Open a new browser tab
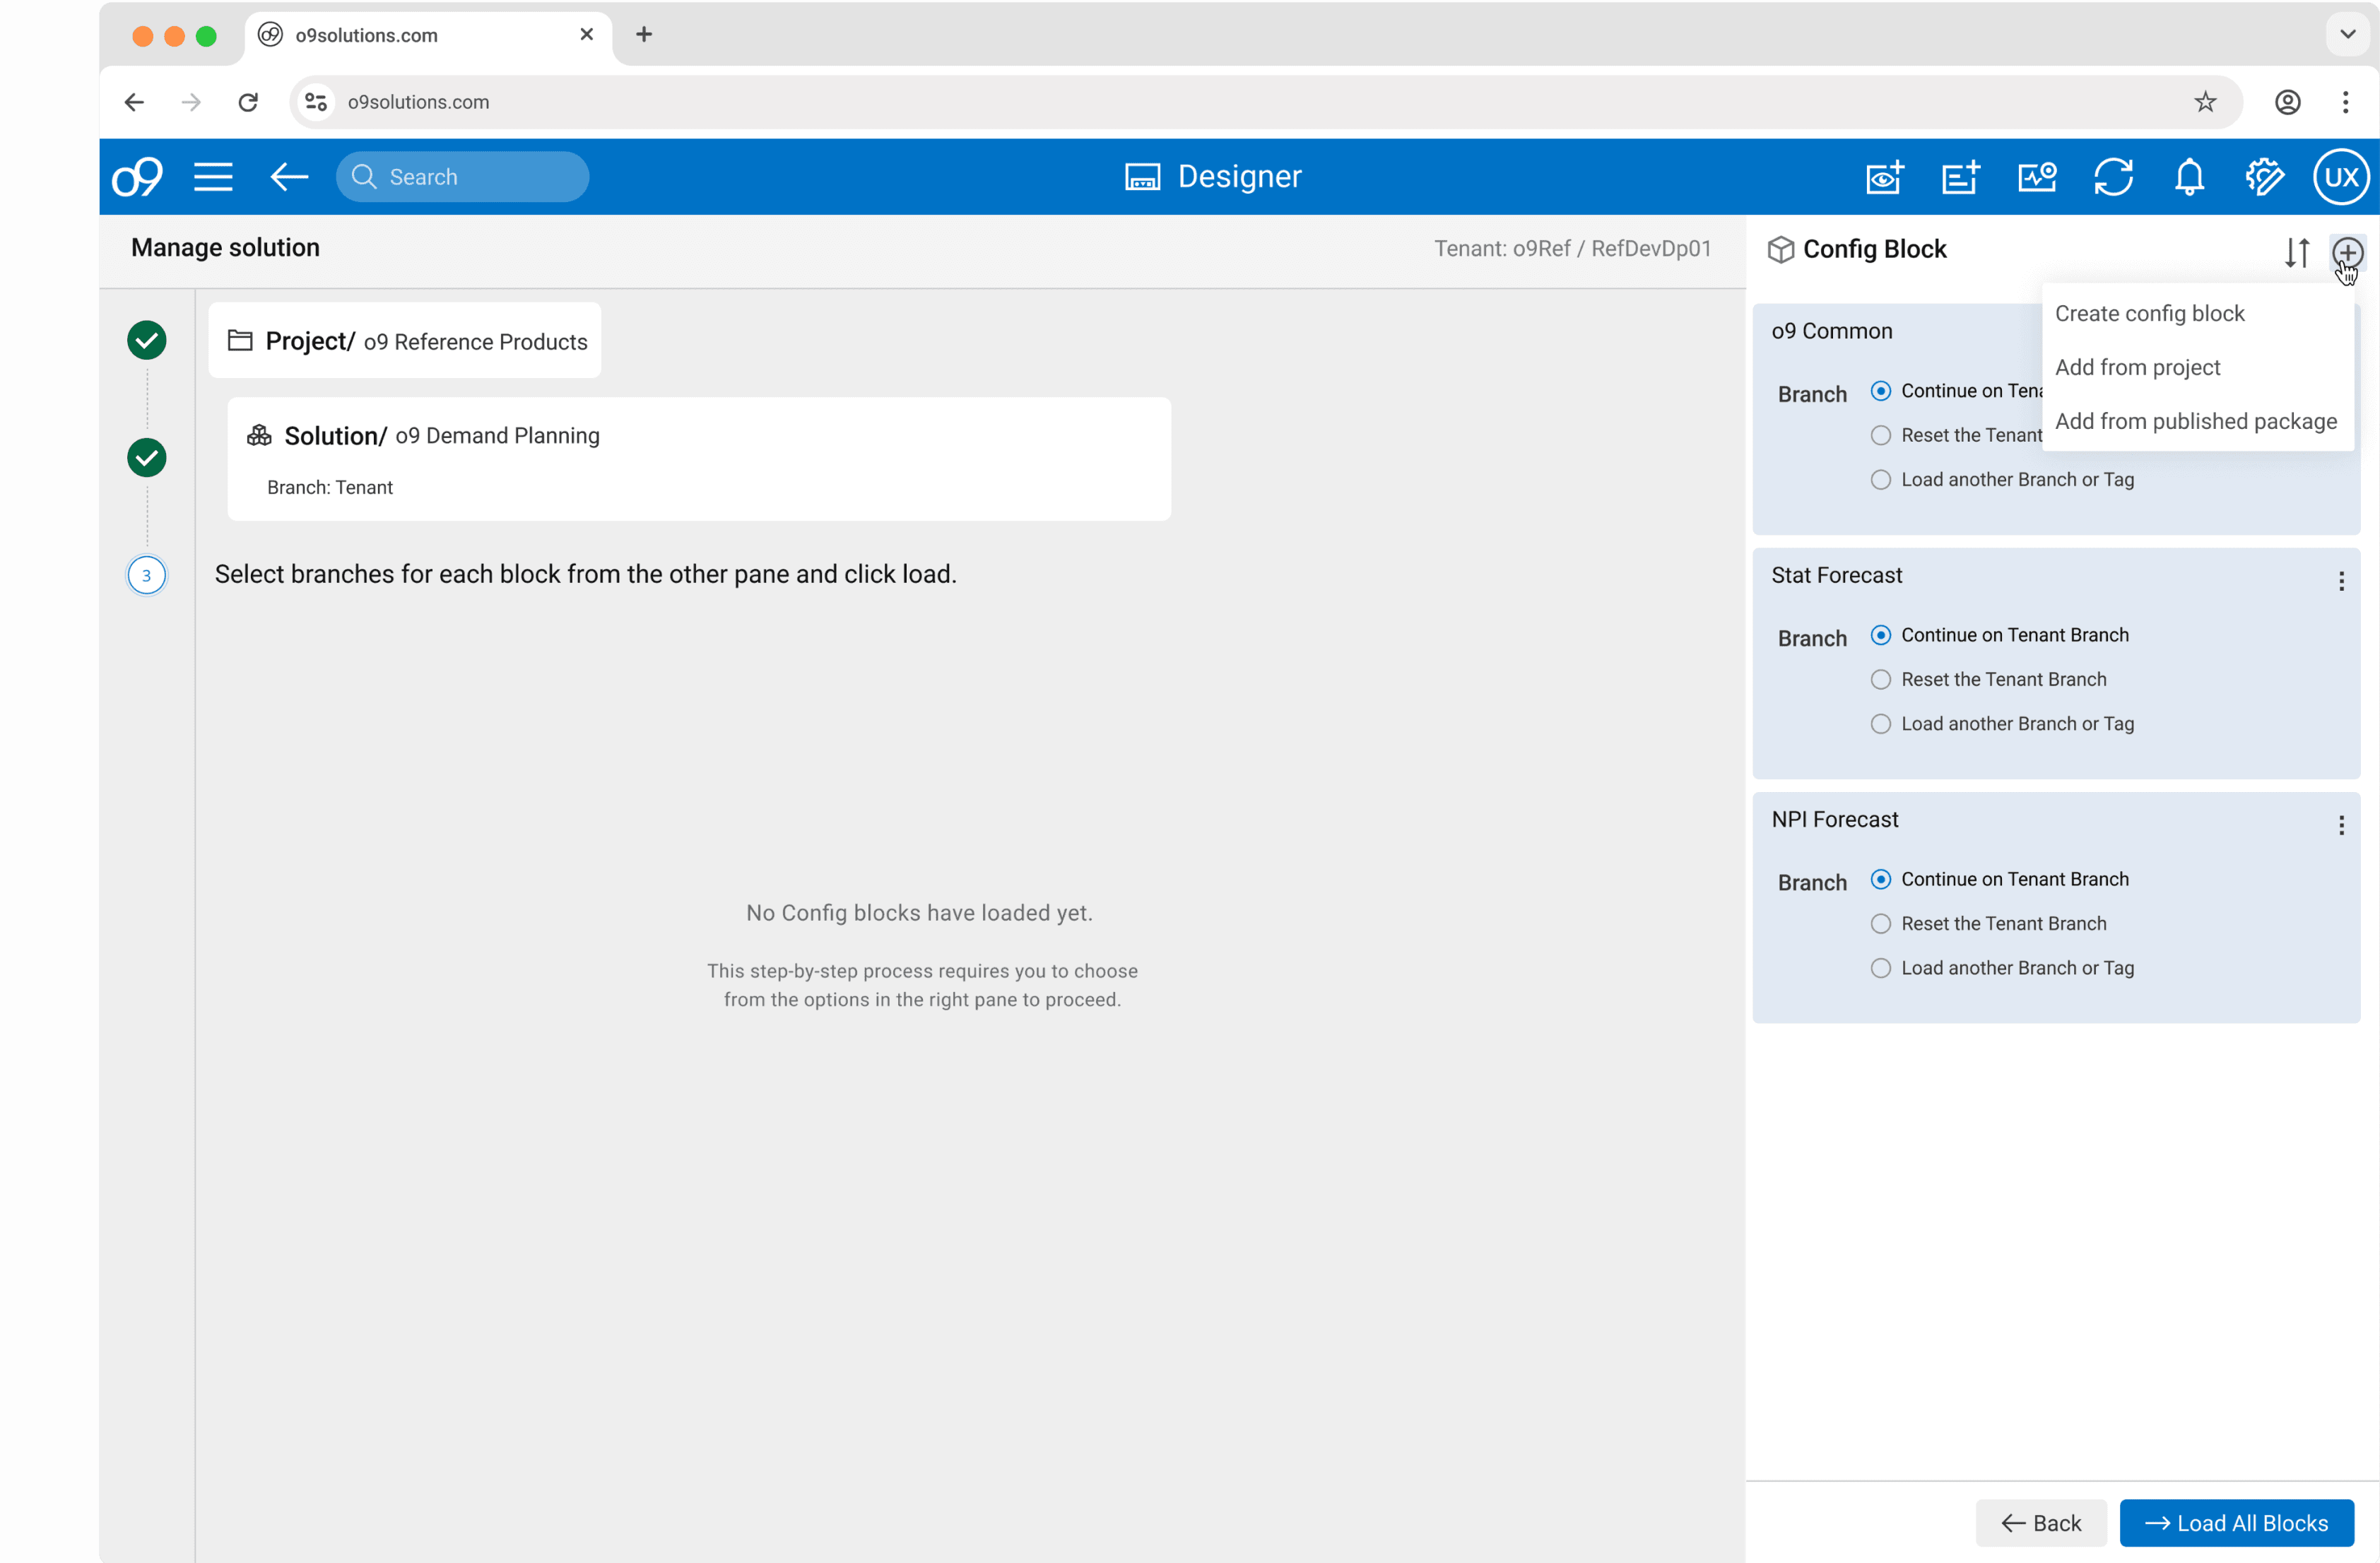Screen dimensions: 2380x1563 (644, 34)
